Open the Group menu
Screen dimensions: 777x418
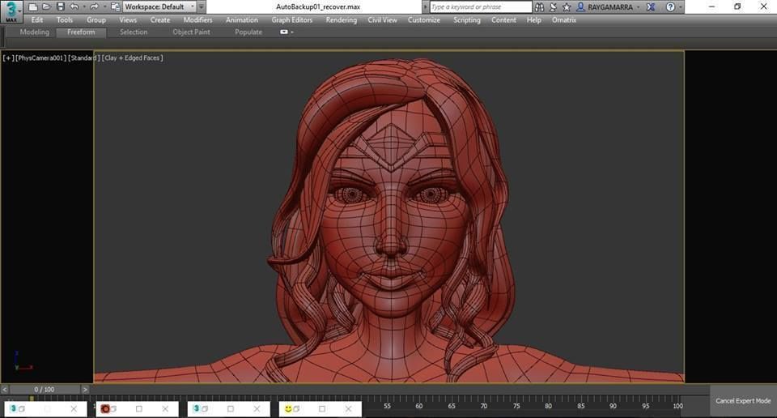point(96,19)
